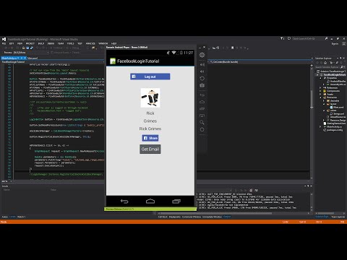347x260 pixels.
Task: Select Strings.xml in Solution Explorer
Action: click(x=339, y=113)
